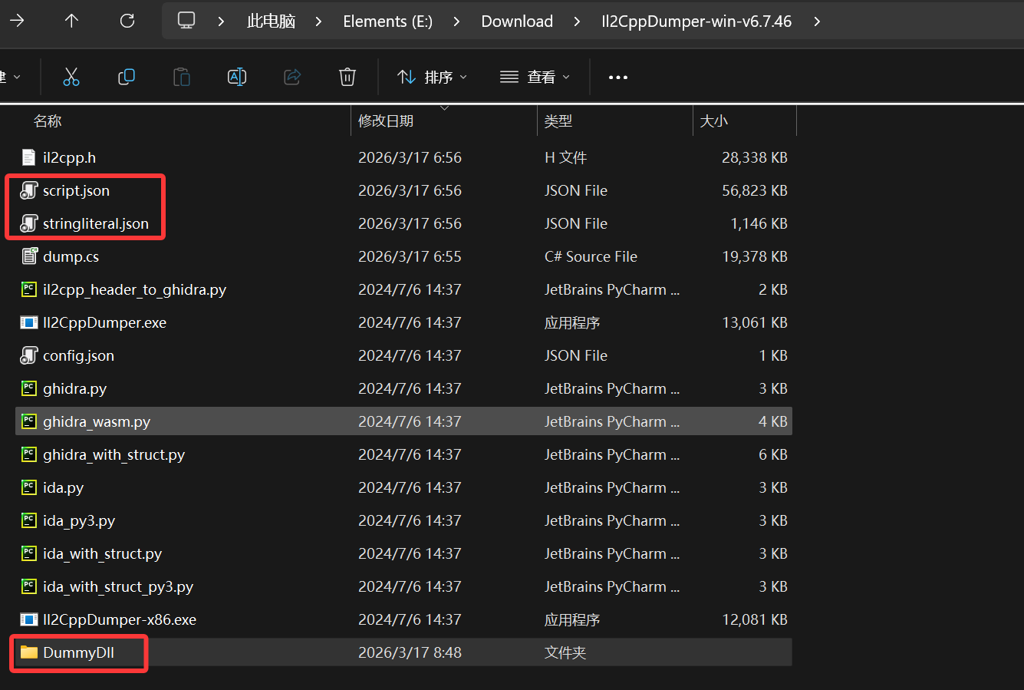Click the DummyDll folder icon
The image size is (1024, 690).
[x=29, y=652]
